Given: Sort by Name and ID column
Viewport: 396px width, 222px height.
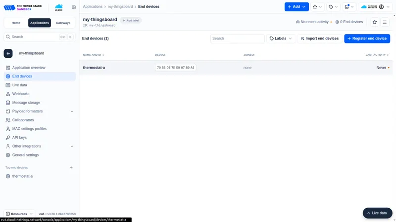Looking at the screenshot, I should pos(93,55).
